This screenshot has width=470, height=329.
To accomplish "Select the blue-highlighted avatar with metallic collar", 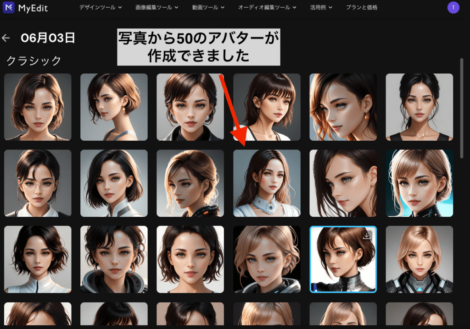I will coord(343,259).
